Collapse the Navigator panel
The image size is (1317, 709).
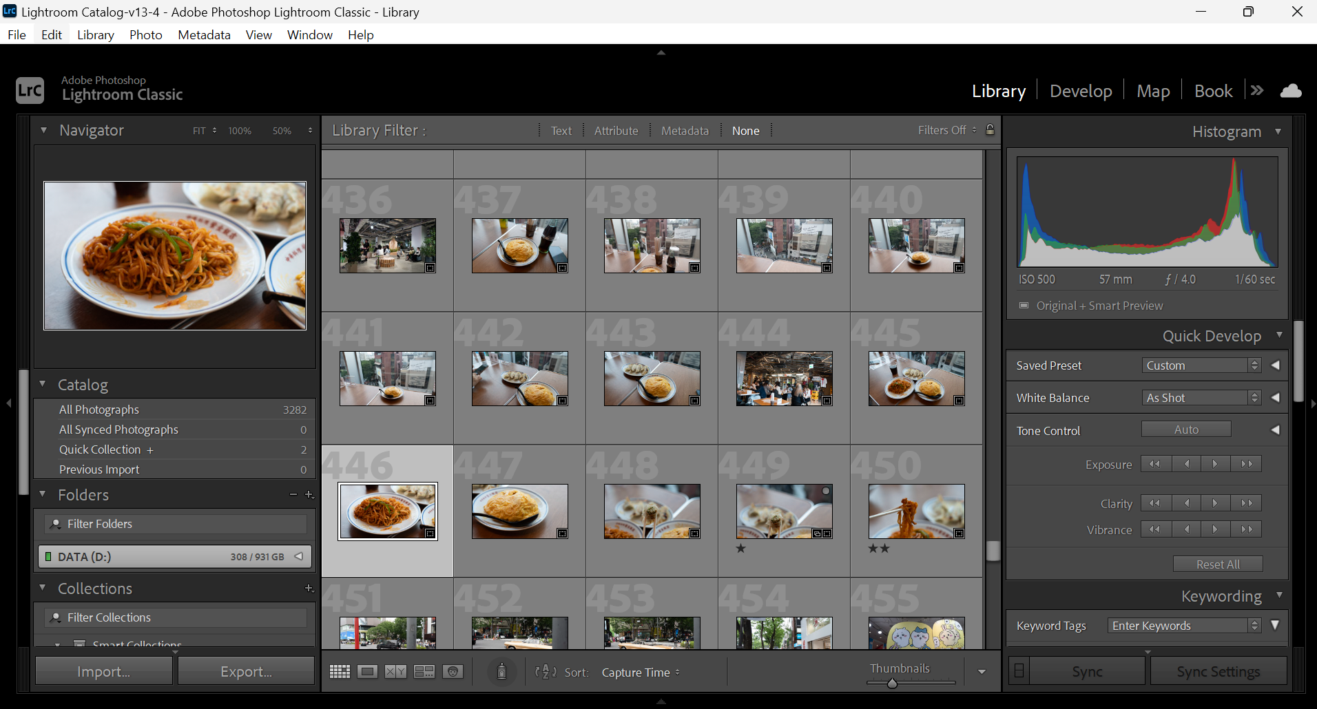tap(43, 130)
